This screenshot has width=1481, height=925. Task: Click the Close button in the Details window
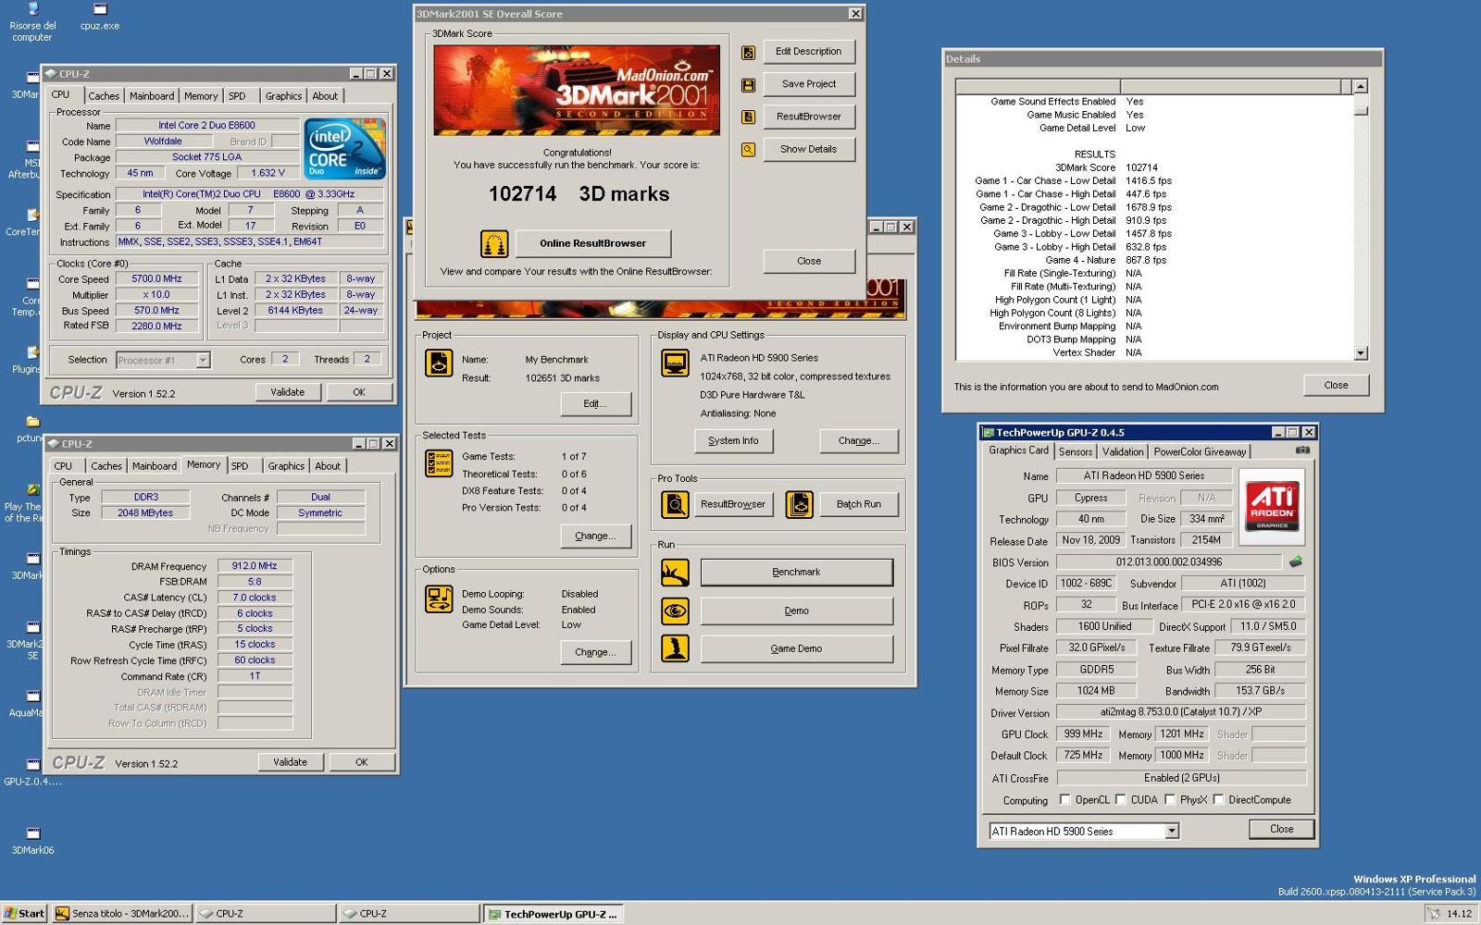pos(1336,385)
